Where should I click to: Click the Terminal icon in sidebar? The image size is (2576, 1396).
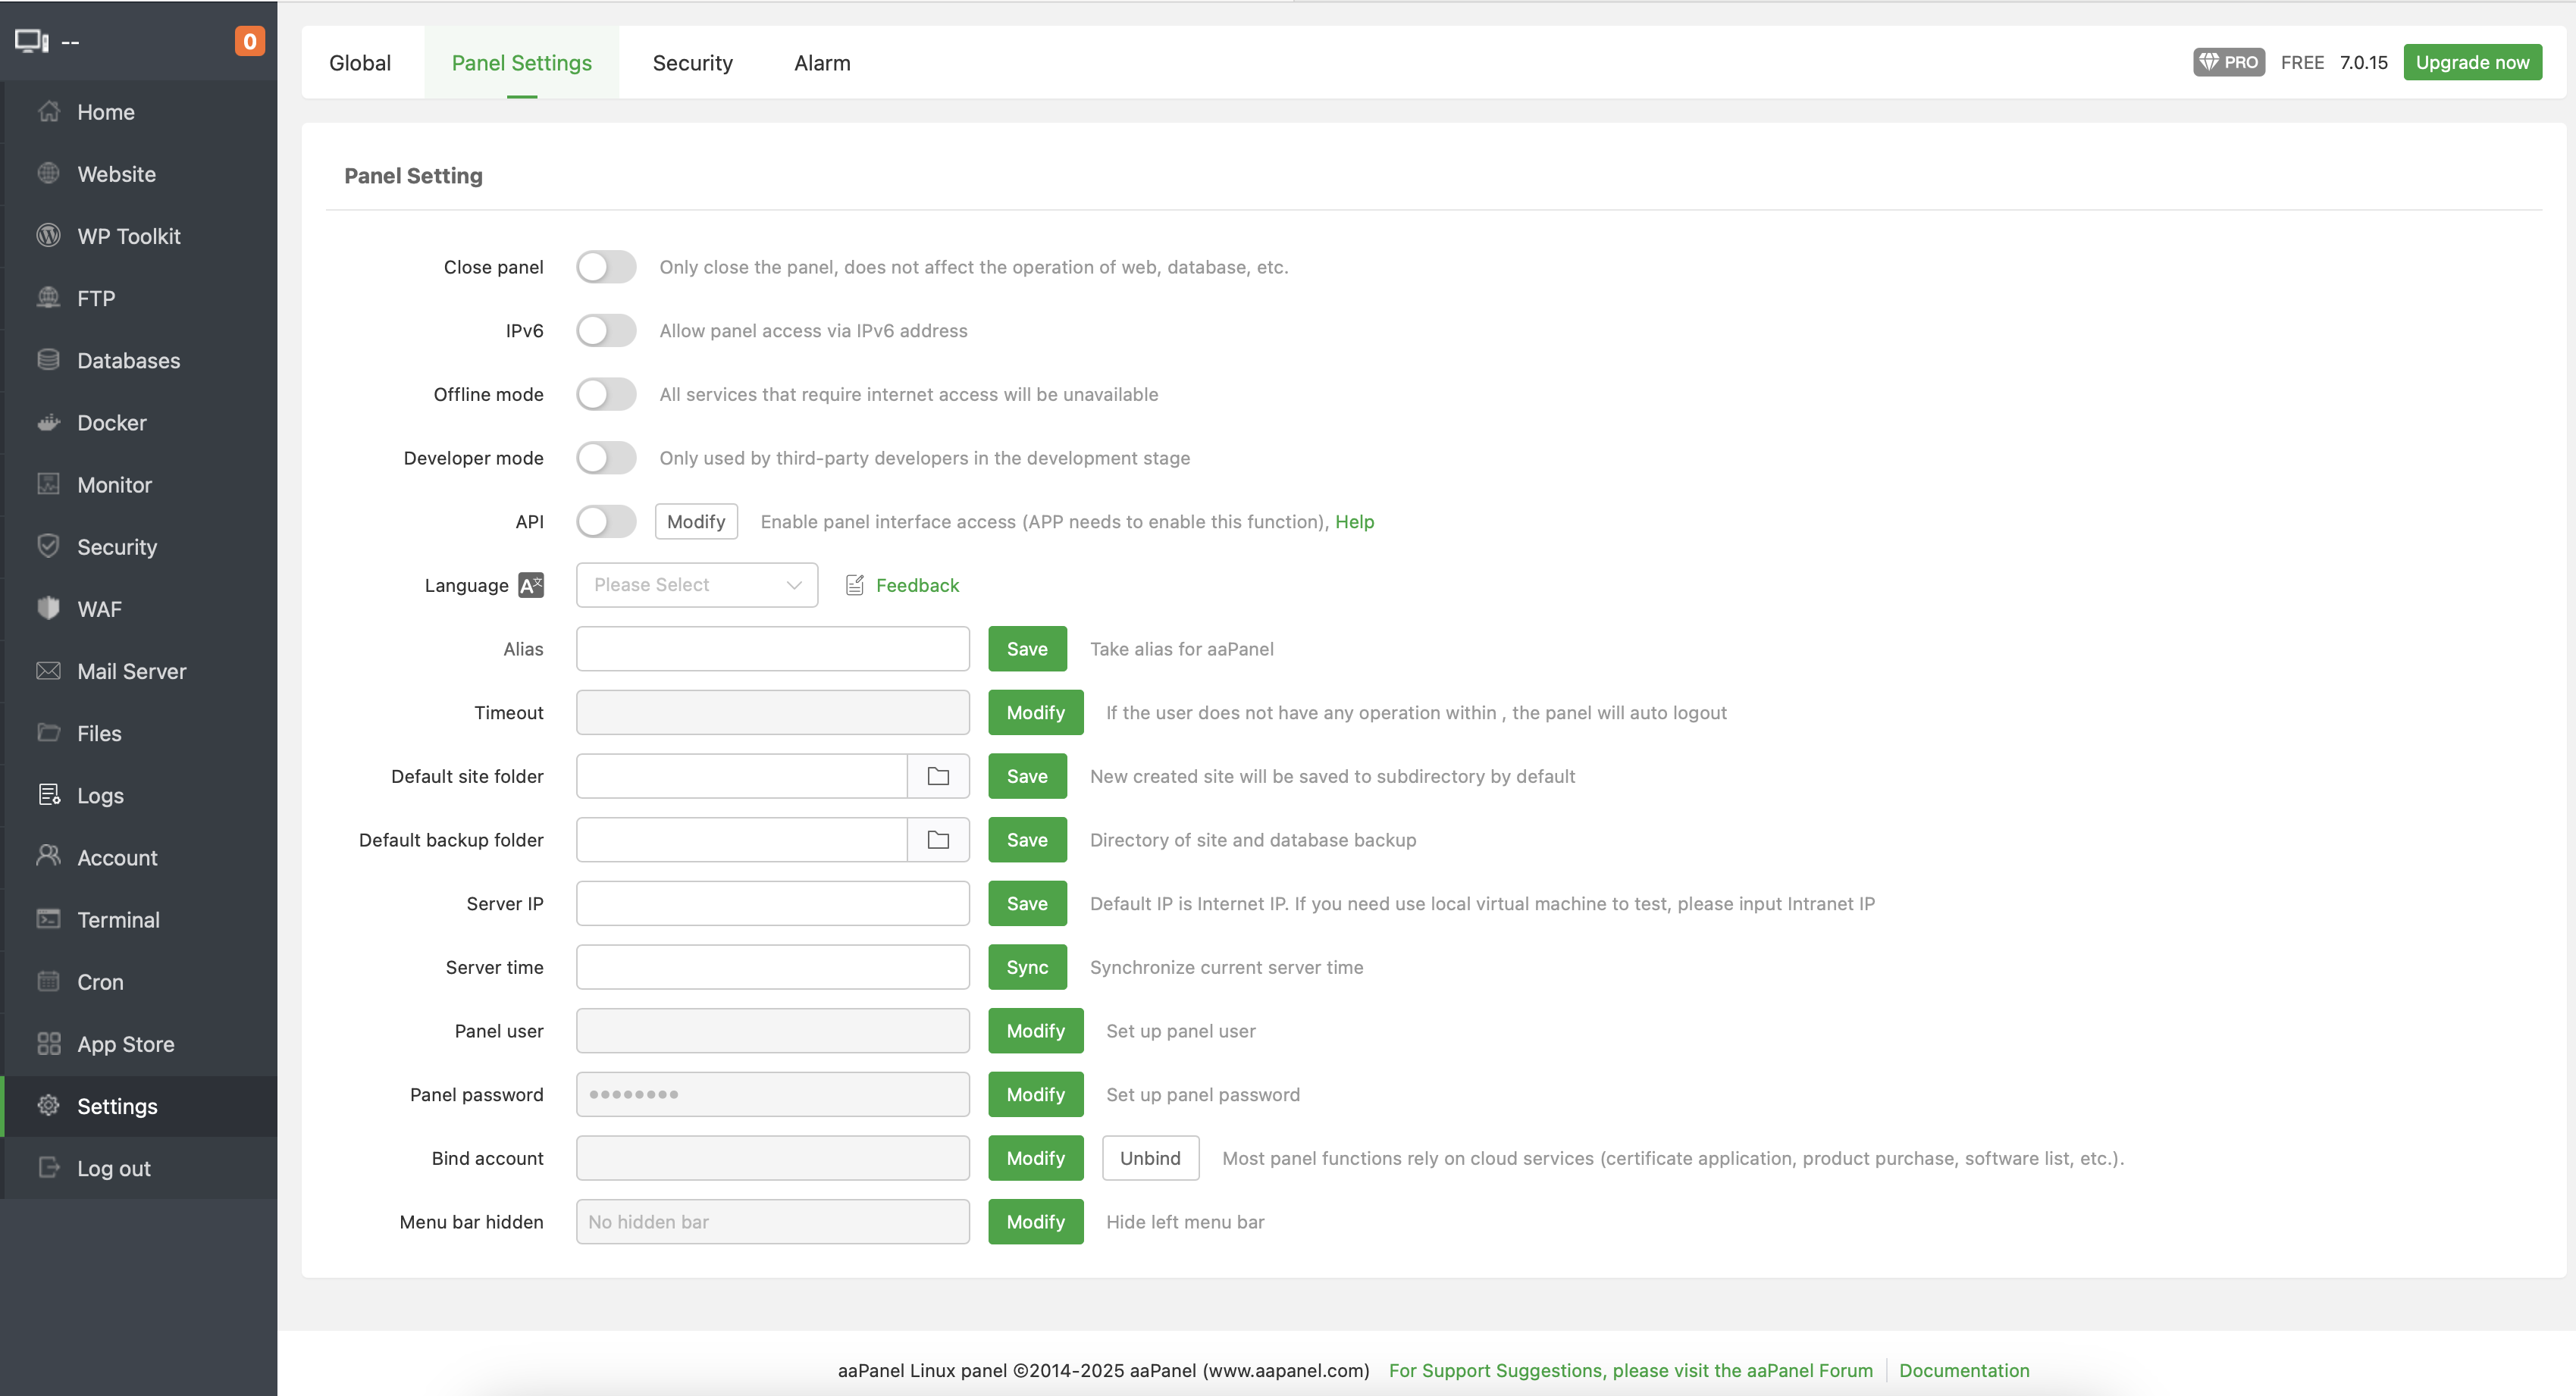pyautogui.click(x=48, y=919)
